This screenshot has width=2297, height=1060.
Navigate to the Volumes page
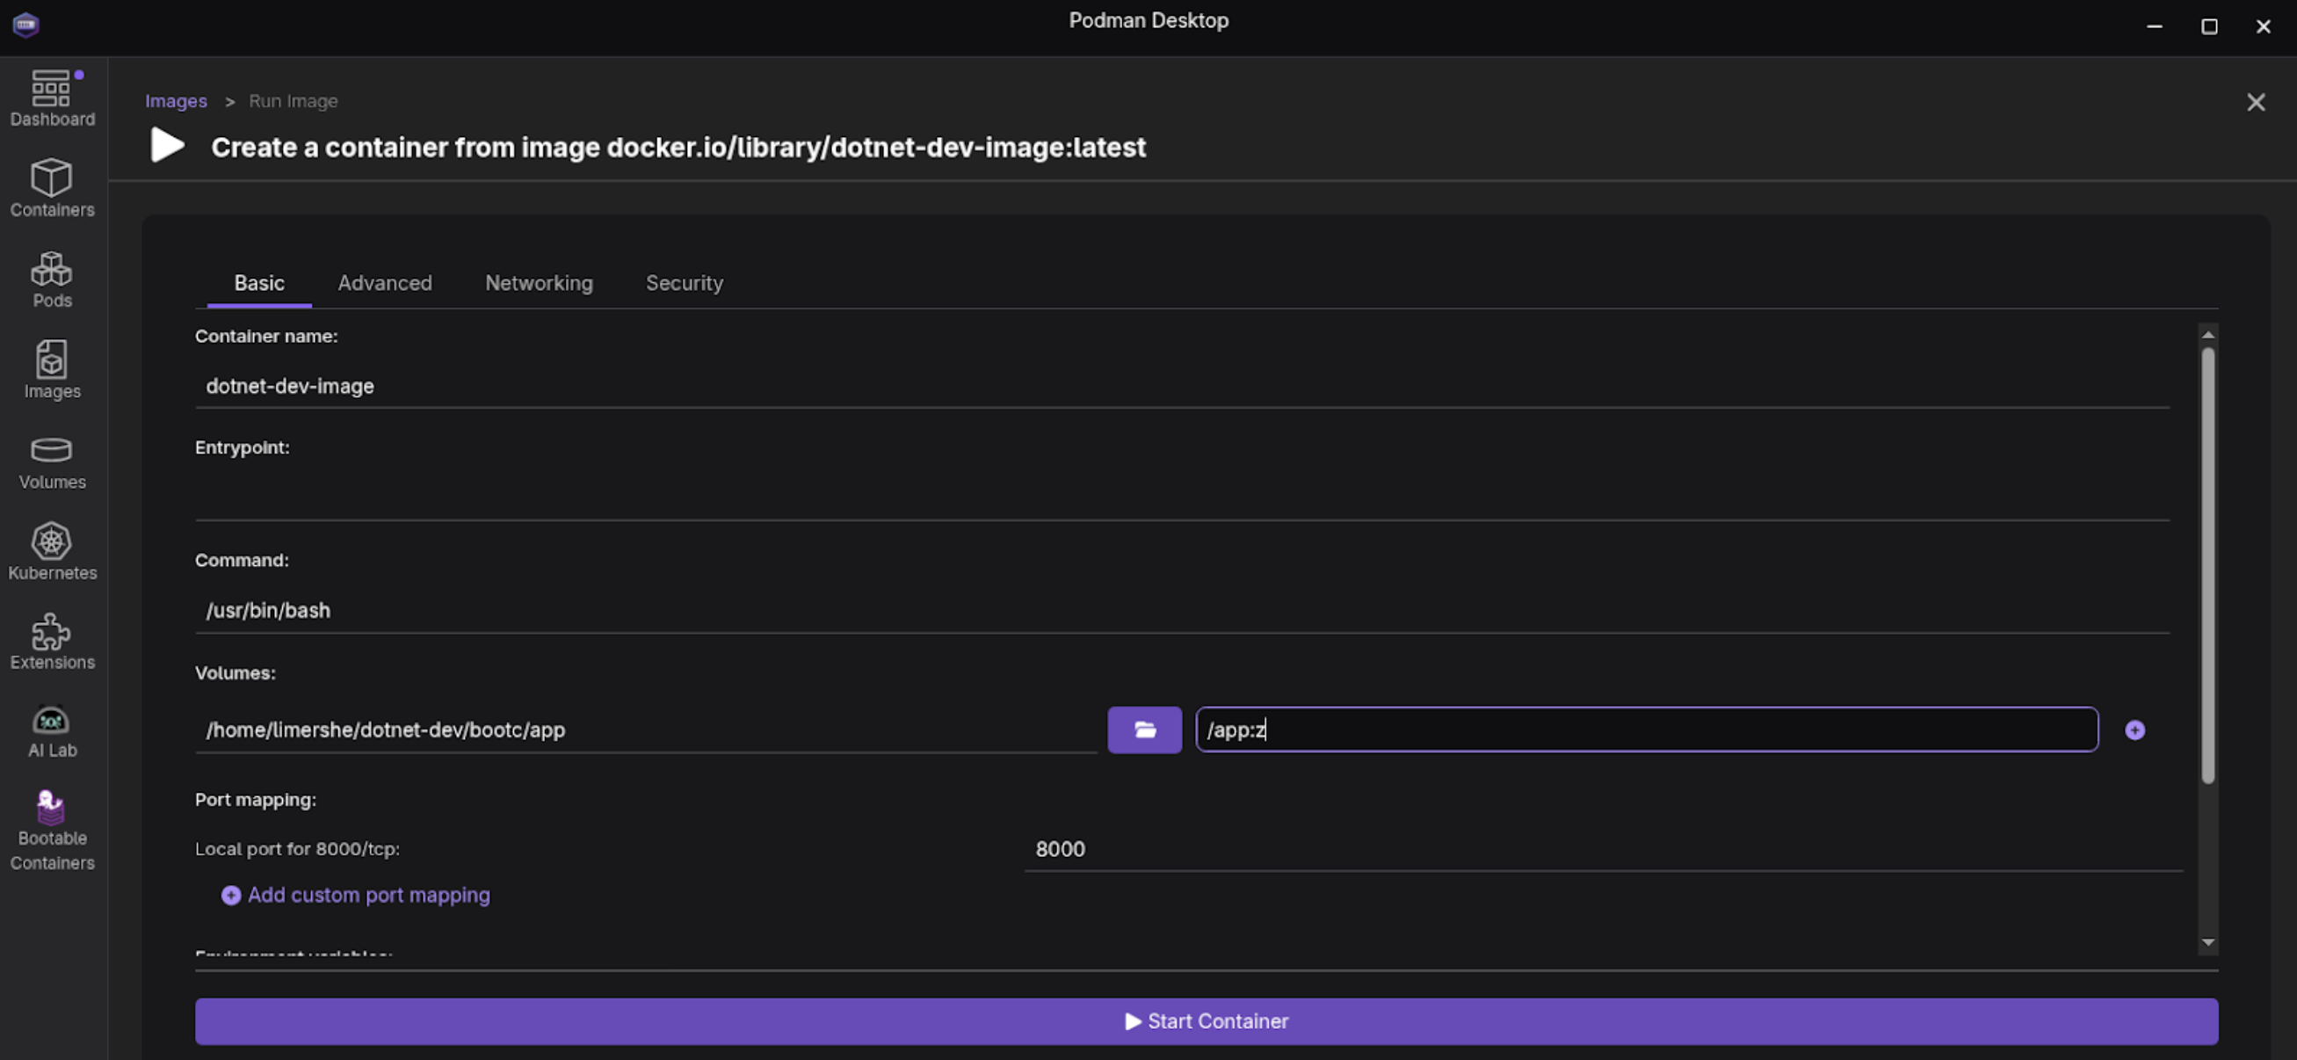pos(52,462)
